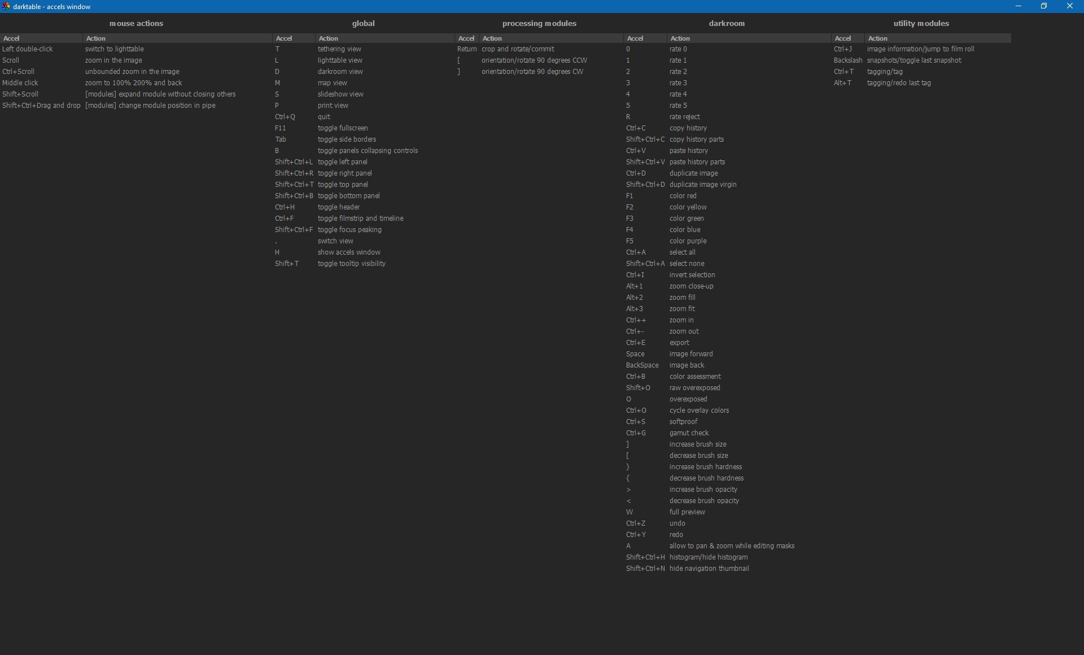Click the 'copy history' Ctrl+C row

(x=688, y=128)
